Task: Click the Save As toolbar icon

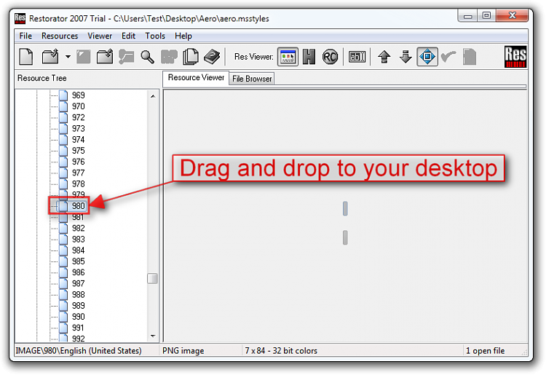Action: tap(105, 57)
